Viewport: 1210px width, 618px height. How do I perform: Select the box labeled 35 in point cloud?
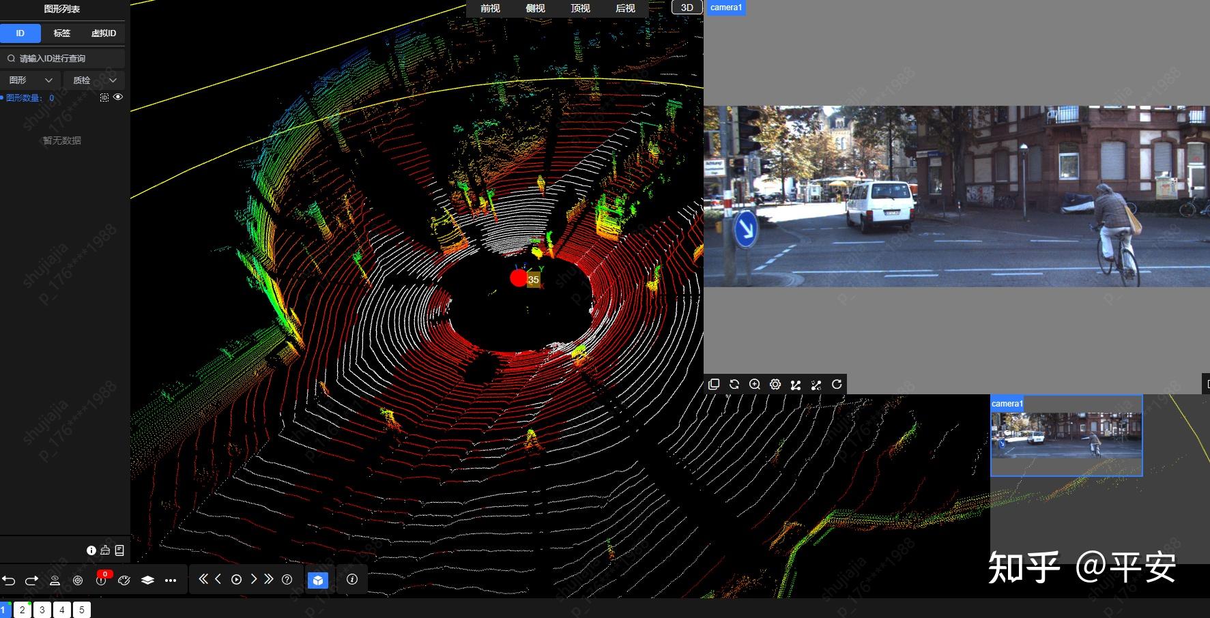tap(534, 279)
